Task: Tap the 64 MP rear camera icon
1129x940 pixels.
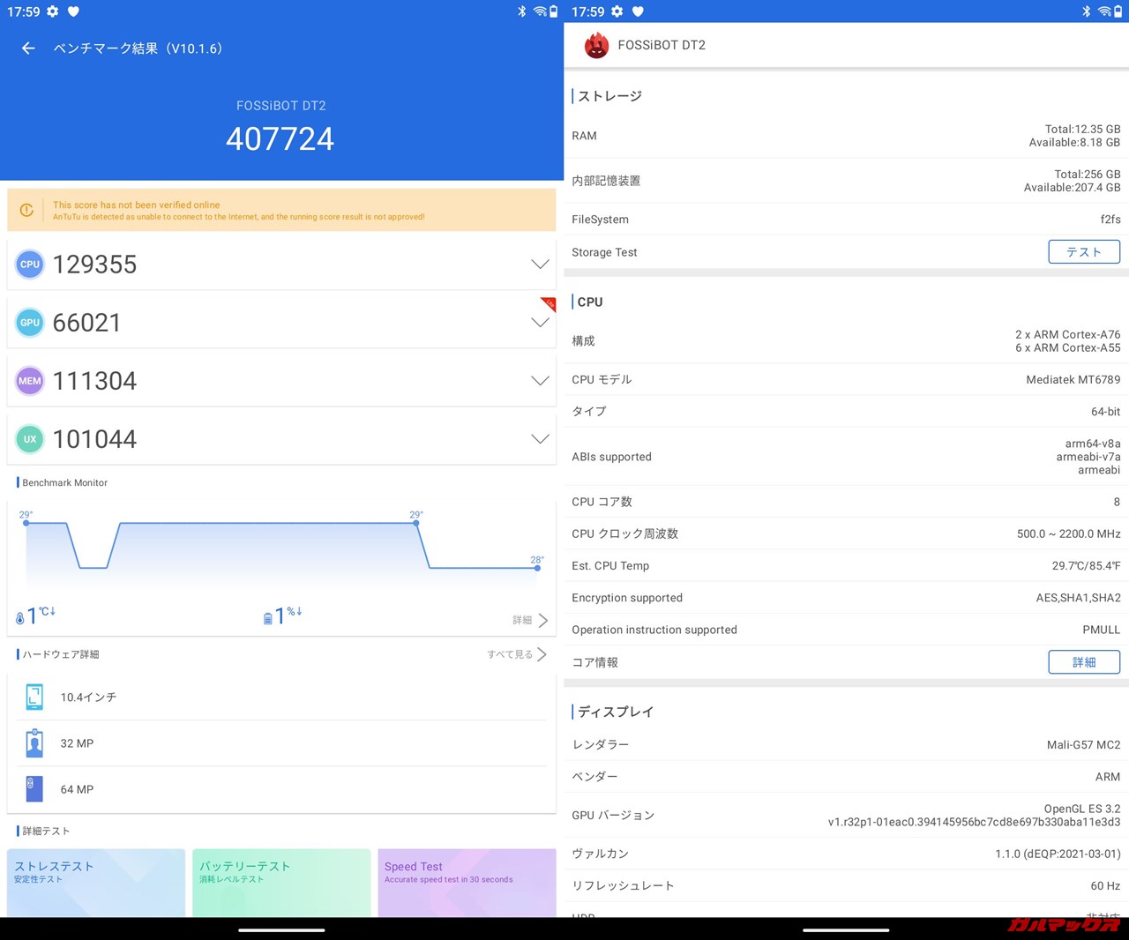Action: [x=34, y=789]
